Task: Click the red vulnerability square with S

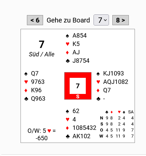Action: tap(78, 86)
